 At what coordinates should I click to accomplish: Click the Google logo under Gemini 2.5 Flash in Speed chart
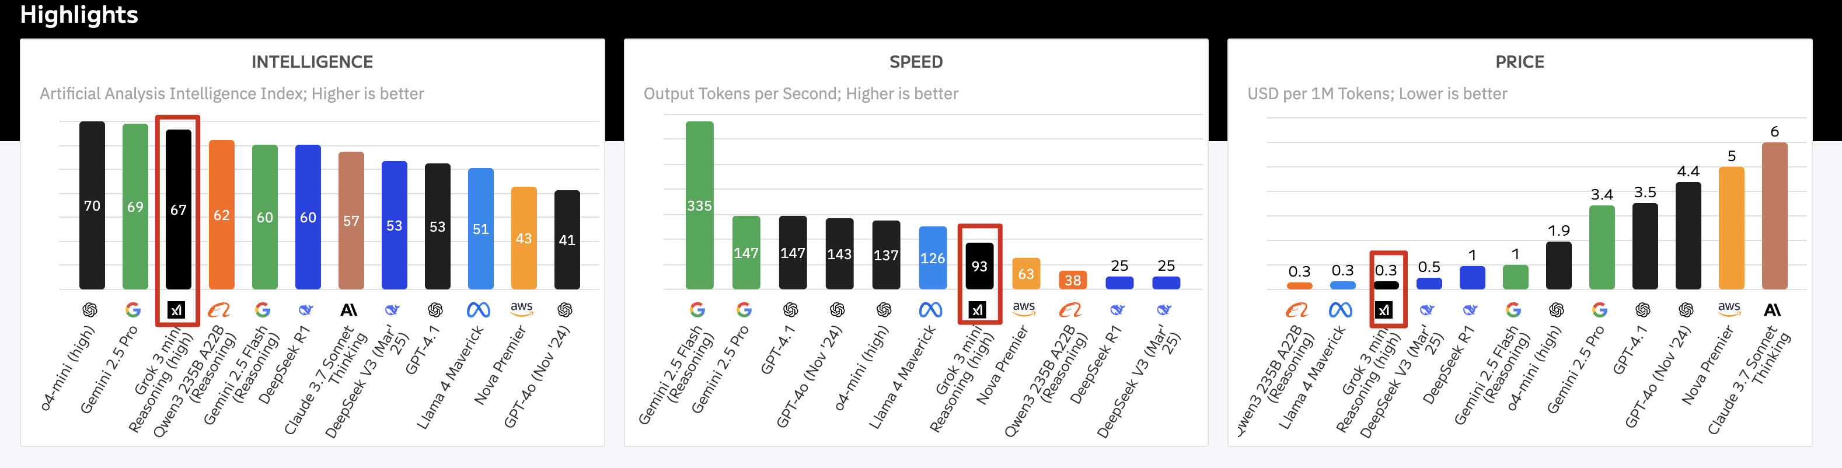click(697, 309)
